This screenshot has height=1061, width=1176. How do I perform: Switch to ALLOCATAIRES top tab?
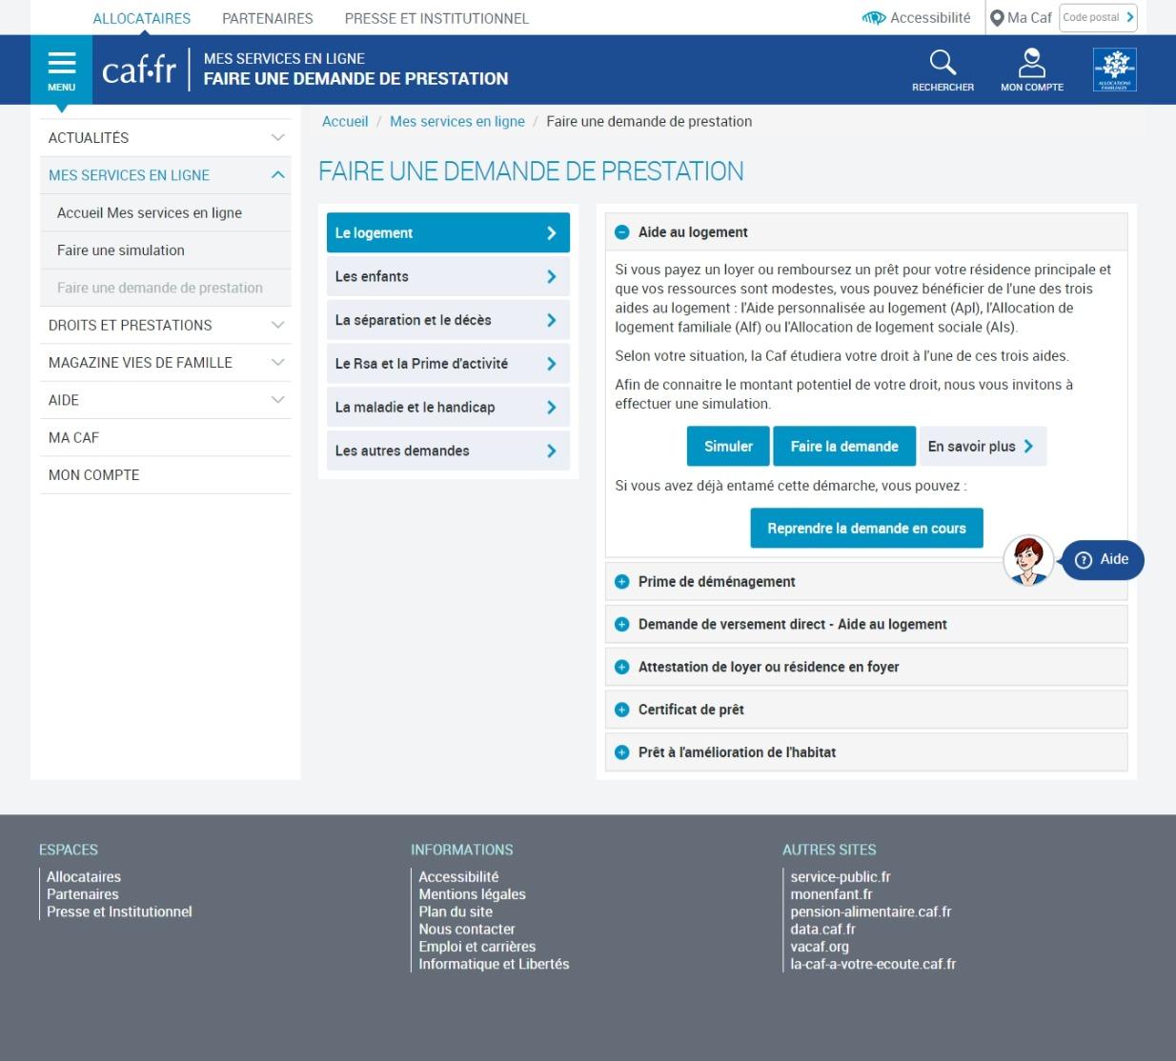(x=142, y=18)
